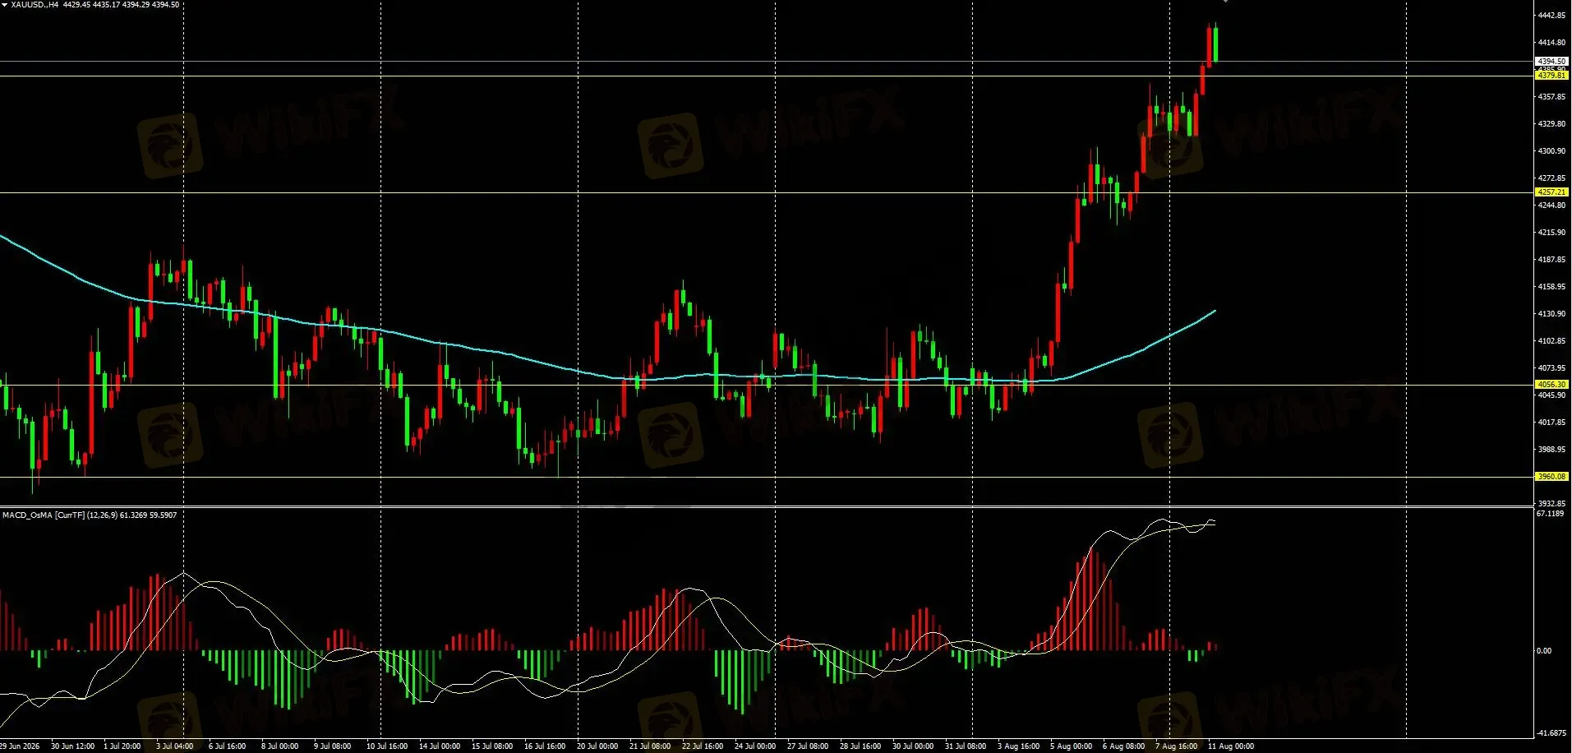Click the 30 Jun 12:00 time label
Viewport: 1572px width, 753px height.
pos(72,746)
